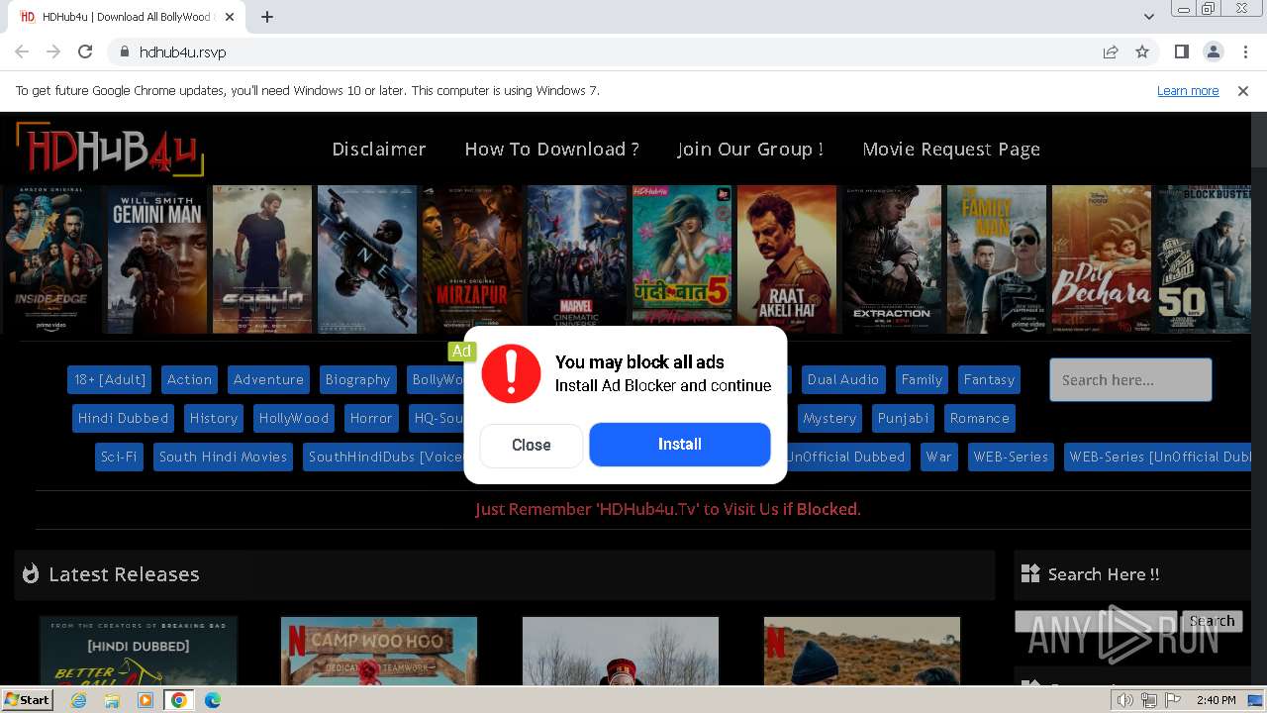Open the HollyWood category tag
This screenshot has height=713, width=1267.
(294, 418)
